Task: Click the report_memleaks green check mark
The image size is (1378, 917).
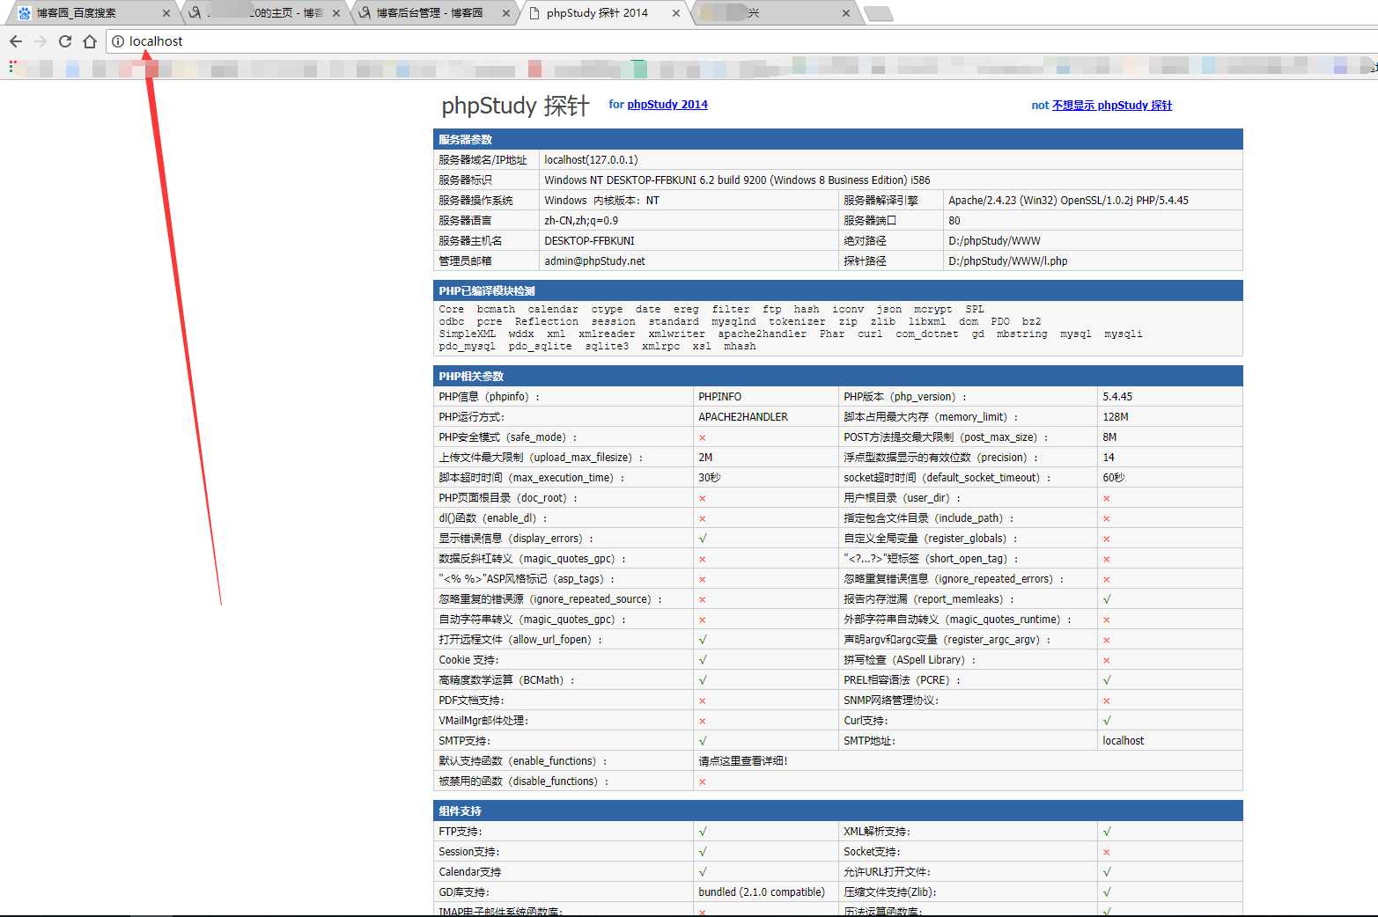Action: (1107, 599)
